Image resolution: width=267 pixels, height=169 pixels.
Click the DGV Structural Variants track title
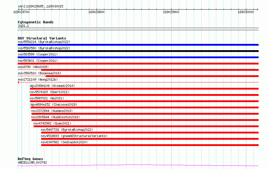coord(42,38)
